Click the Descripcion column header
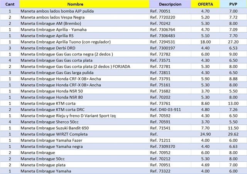 coord(170,4)
